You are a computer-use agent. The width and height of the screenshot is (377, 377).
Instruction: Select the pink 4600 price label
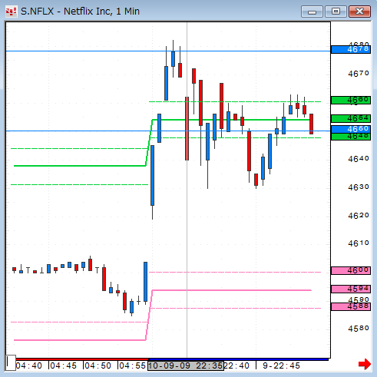click(x=351, y=270)
